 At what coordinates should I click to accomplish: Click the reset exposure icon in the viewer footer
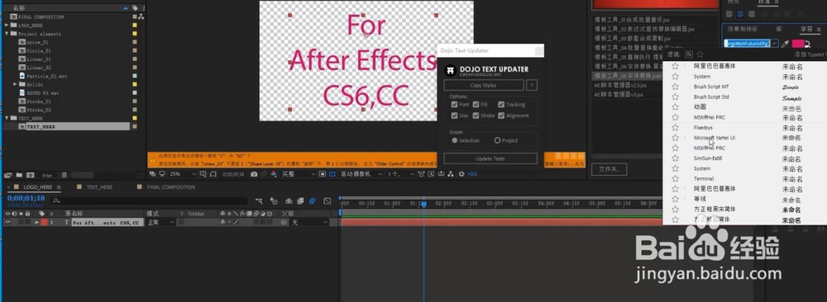pyautogui.click(x=461, y=173)
